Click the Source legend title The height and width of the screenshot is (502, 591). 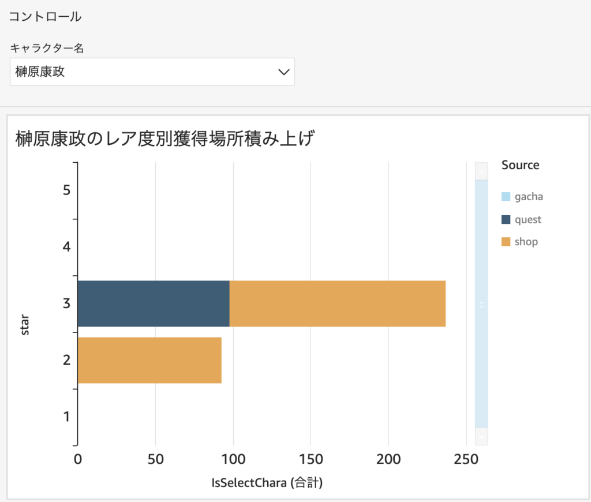pos(520,165)
